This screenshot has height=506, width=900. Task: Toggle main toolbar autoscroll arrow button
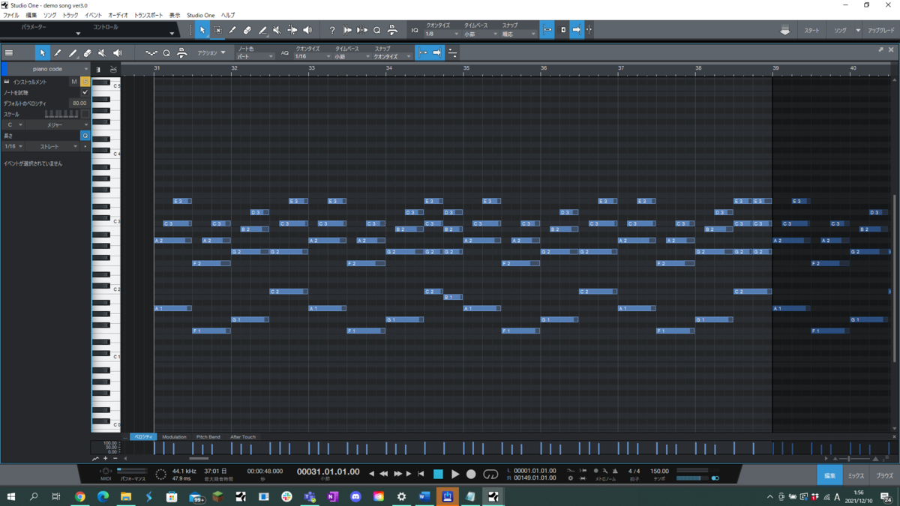coord(576,30)
